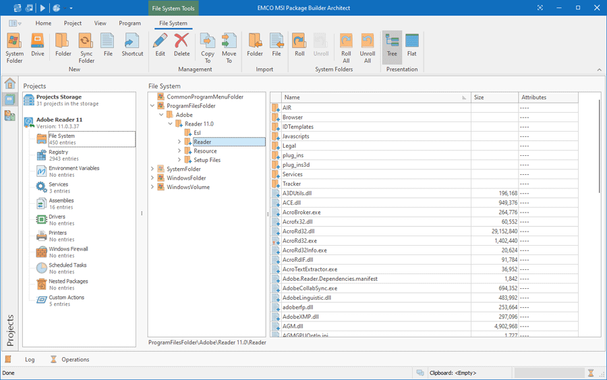Open the View ribbon tab
Image resolution: width=607 pixels, height=380 pixels.
pyautogui.click(x=100, y=23)
